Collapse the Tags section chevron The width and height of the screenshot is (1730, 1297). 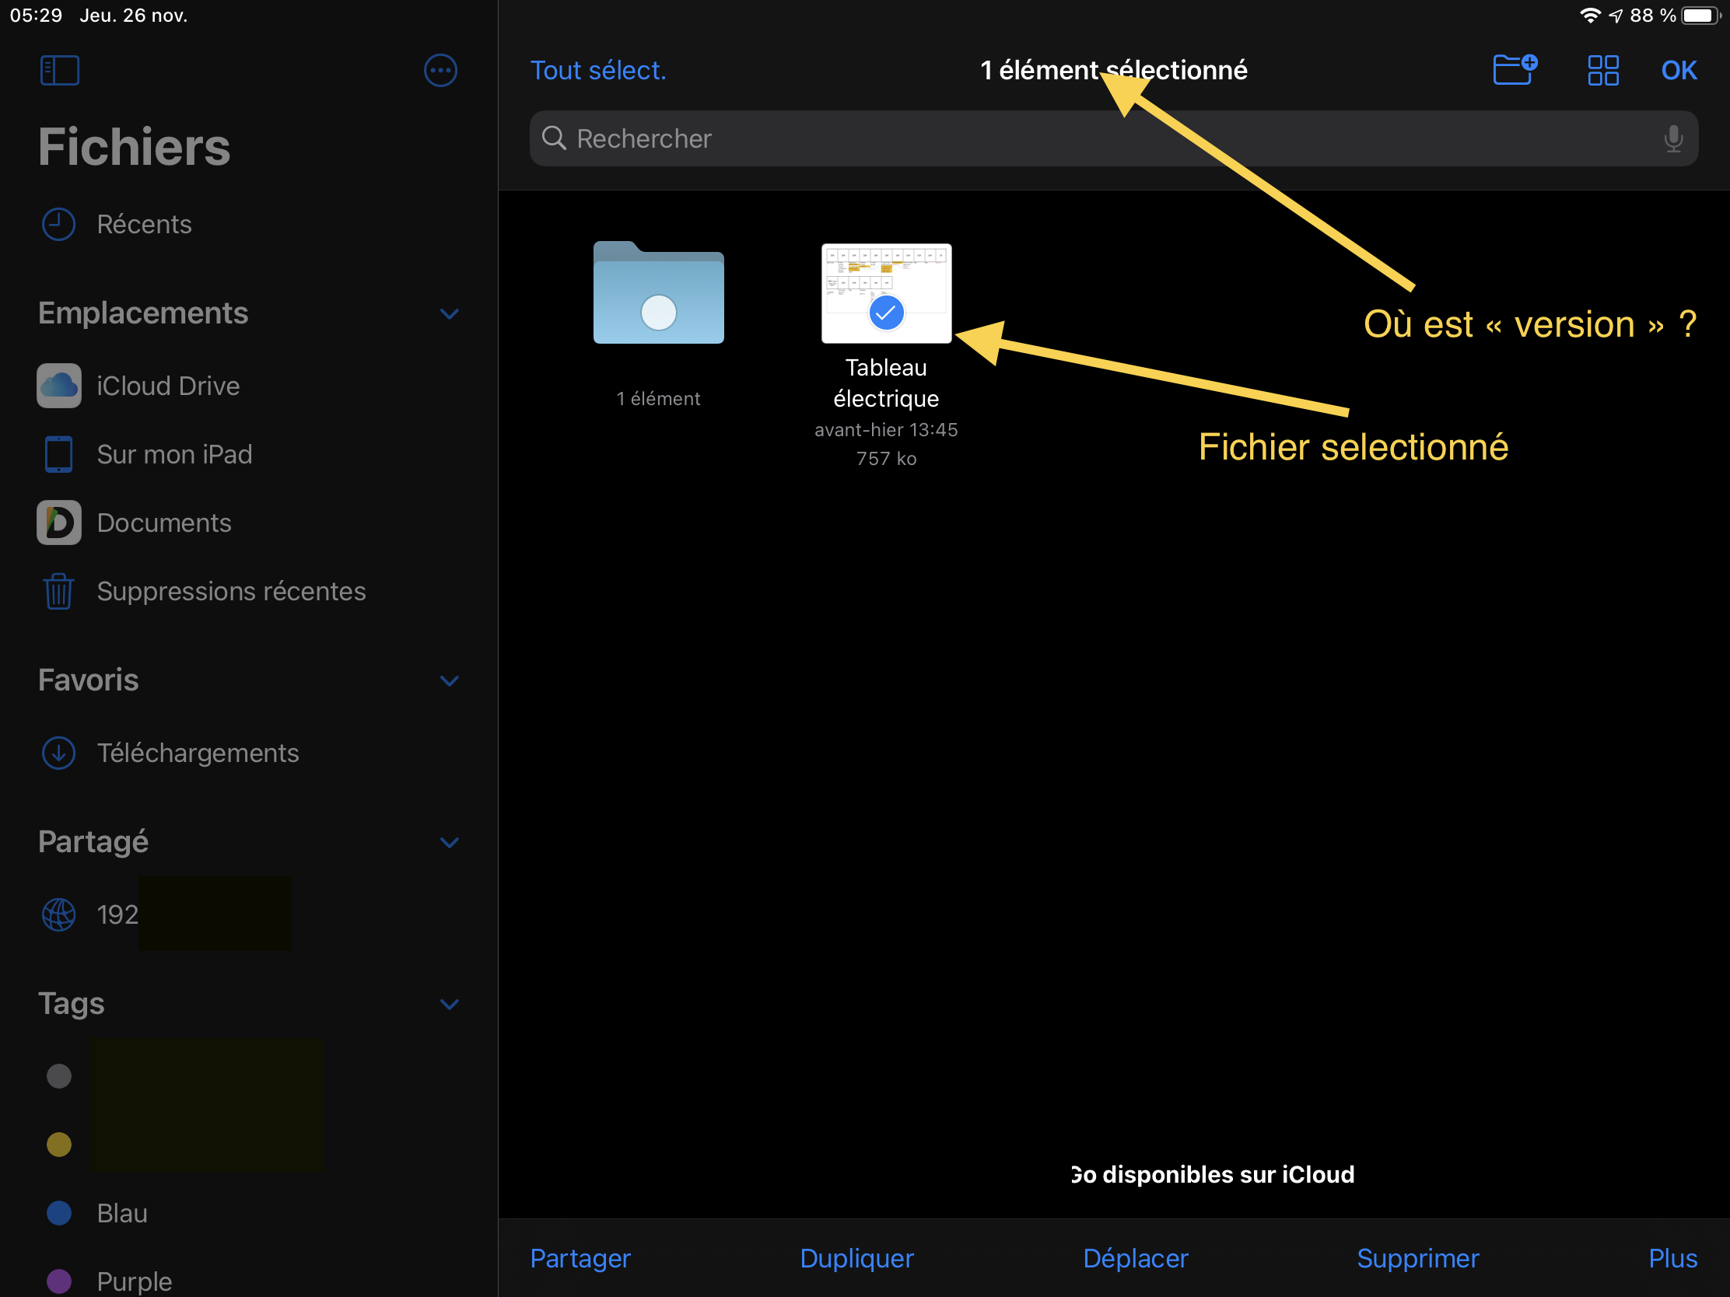click(449, 1004)
